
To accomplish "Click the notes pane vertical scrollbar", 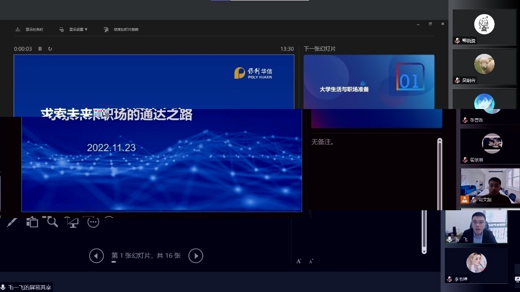I will click(x=440, y=174).
